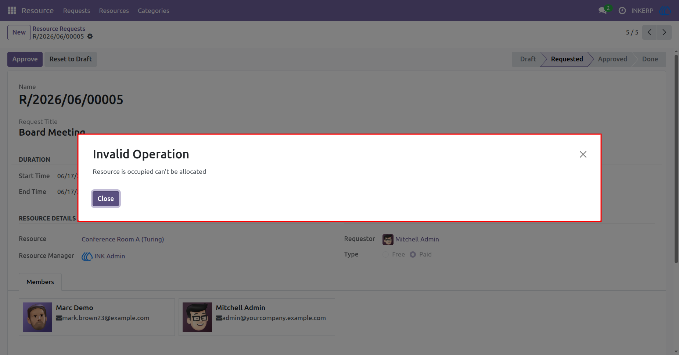Open the Resources menu
Image resolution: width=679 pixels, height=355 pixels.
point(114,11)
